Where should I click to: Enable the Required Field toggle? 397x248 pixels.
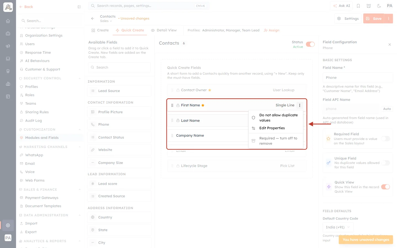[386, 139]
